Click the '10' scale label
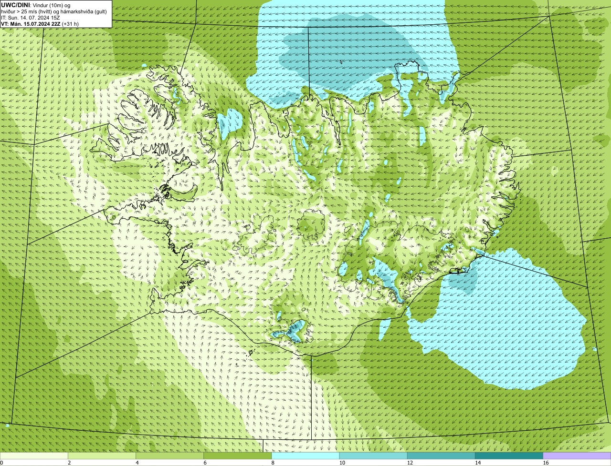611x466 pixels. pos(342,463)
